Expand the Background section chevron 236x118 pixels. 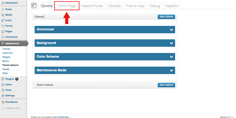[171, 43]
